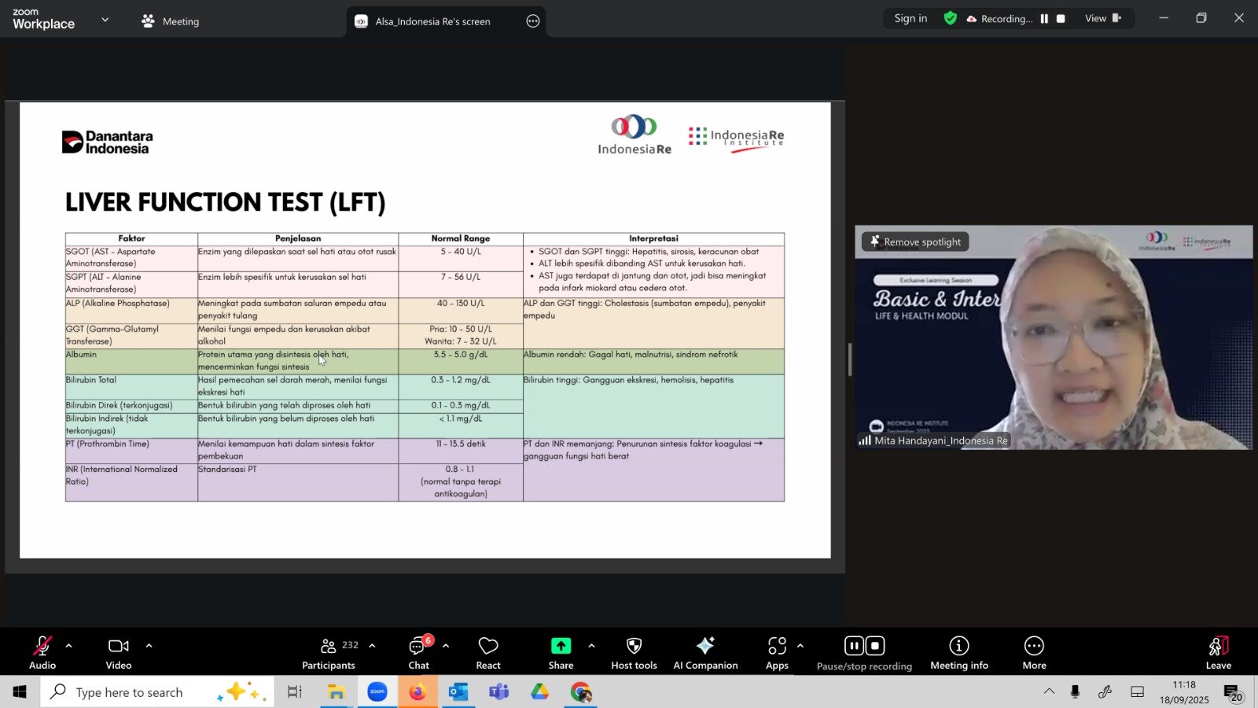Click the green Share screen icon
1258x708 pixels.
coord(561,646)
